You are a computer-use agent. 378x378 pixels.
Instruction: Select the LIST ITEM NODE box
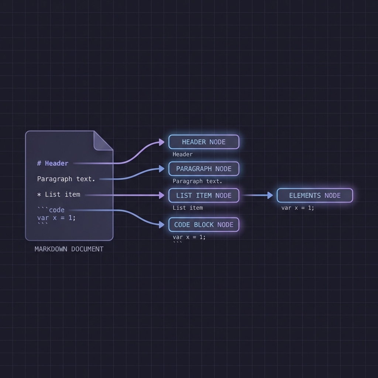204,195
